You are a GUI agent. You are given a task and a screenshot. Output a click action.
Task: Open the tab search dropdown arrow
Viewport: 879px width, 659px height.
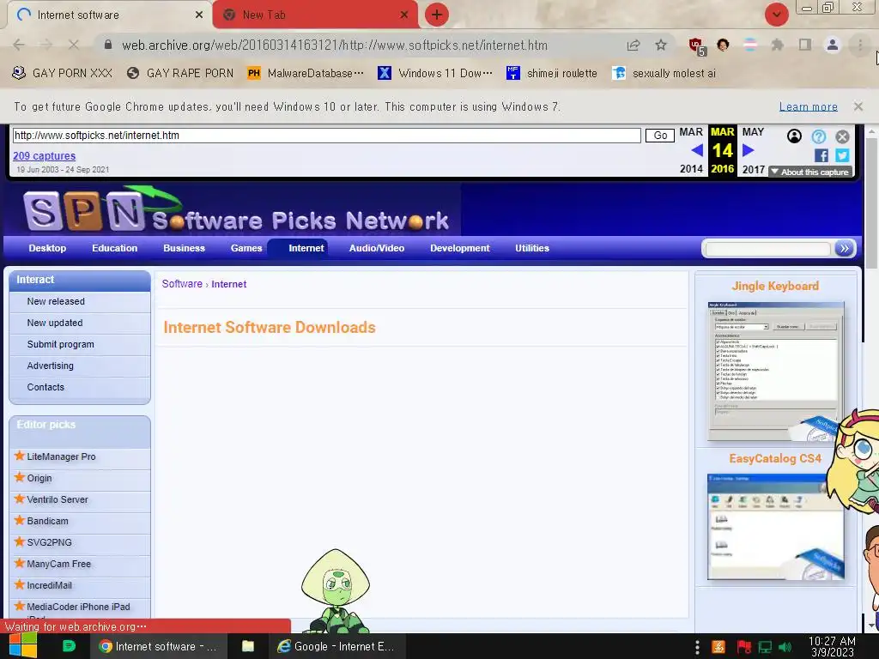tap(776, 15)
